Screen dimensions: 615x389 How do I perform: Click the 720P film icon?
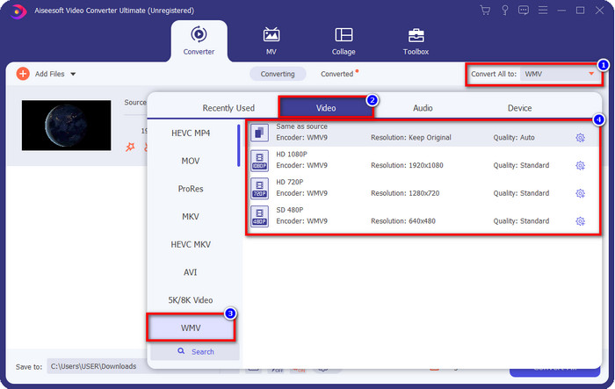click(x=259, y=188)
